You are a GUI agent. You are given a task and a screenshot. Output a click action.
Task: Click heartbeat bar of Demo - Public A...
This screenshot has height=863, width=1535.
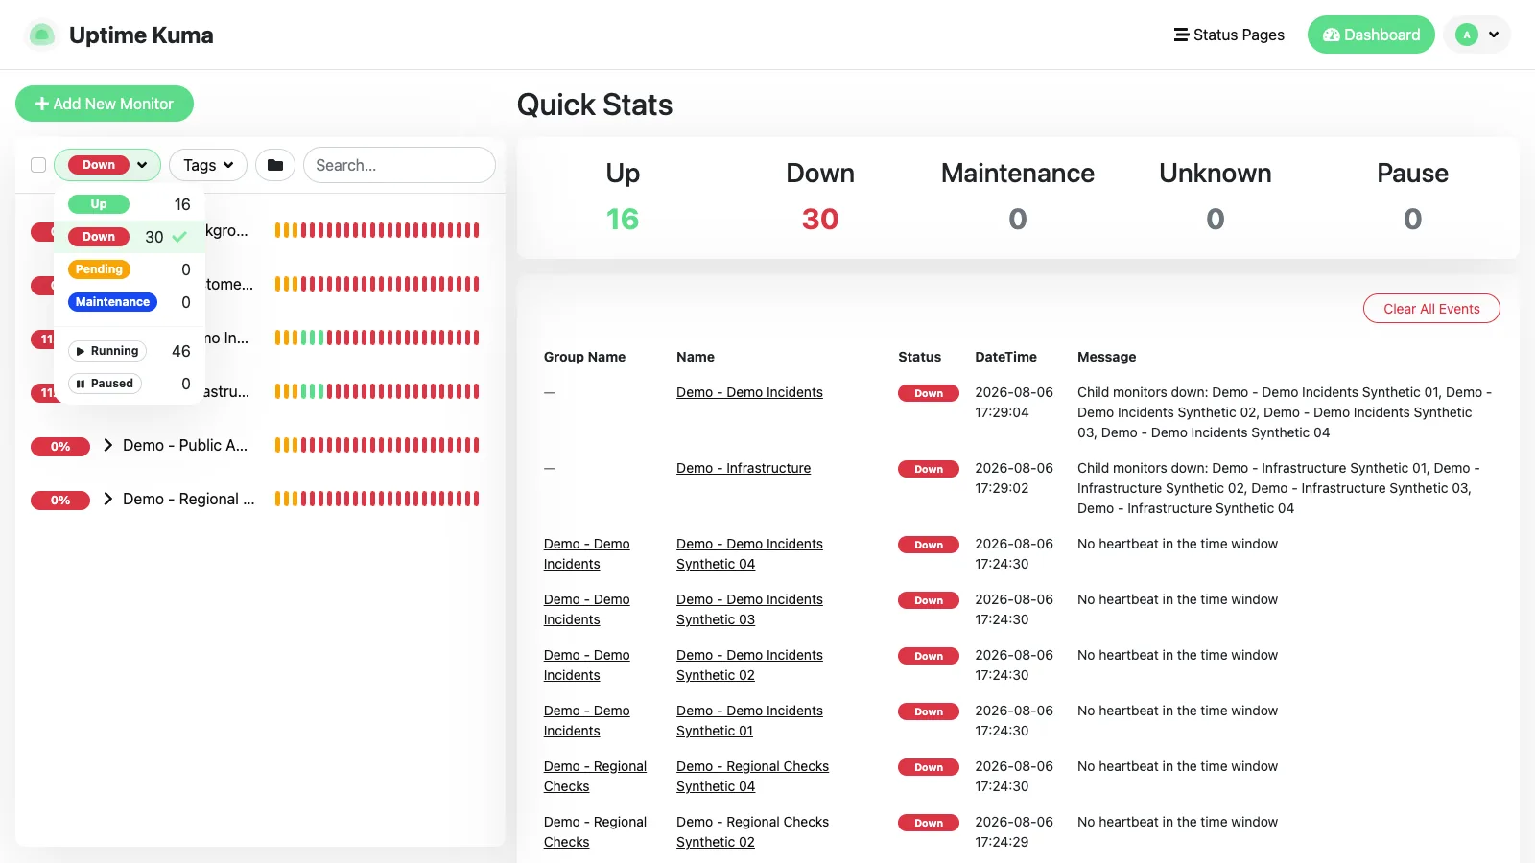pos(377,445)
